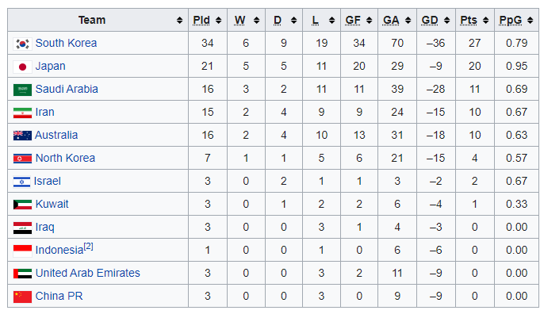Sort by Pts column sort arrows
The height and width of the screenshot is (318, 544).
pos(485,20)
